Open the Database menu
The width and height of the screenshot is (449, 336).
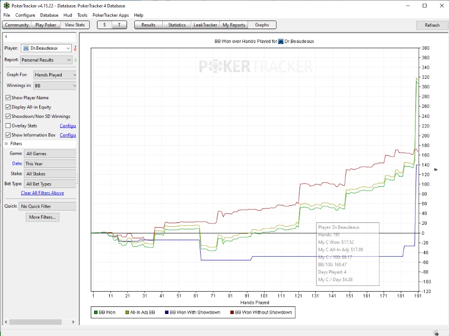click(49, 15)
